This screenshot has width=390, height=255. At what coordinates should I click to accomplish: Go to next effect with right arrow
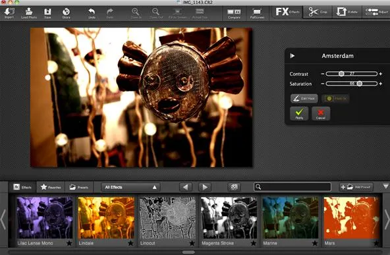(205, 187)
